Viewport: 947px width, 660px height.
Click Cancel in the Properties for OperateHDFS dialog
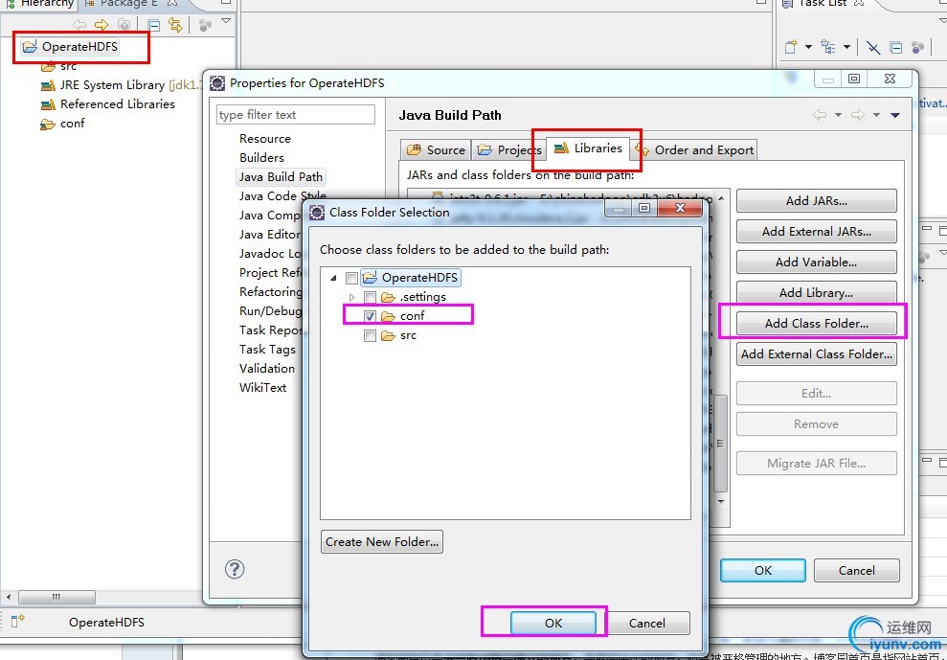[856, 571]
